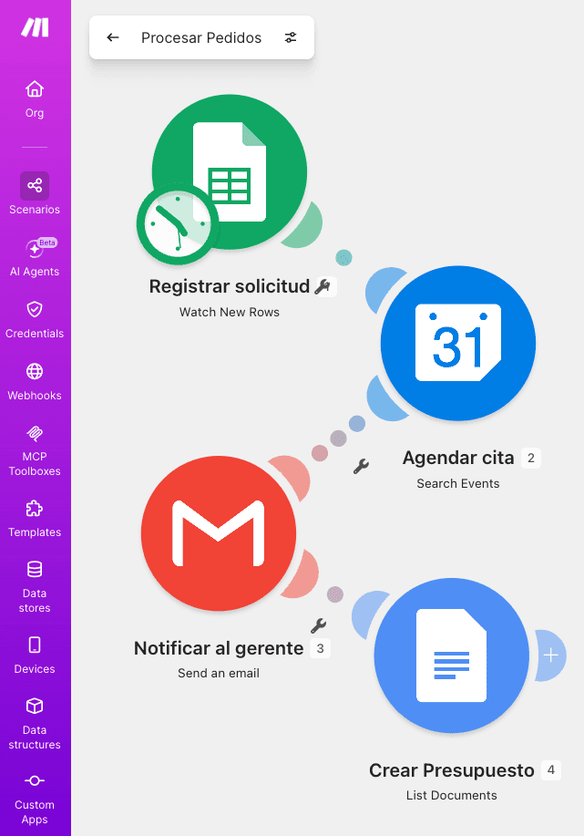Image resolution: width=584 pixels, height=836 pixels.
Task: Open the Google Sheets Registrar solicitud module
Action: [230, 171]
